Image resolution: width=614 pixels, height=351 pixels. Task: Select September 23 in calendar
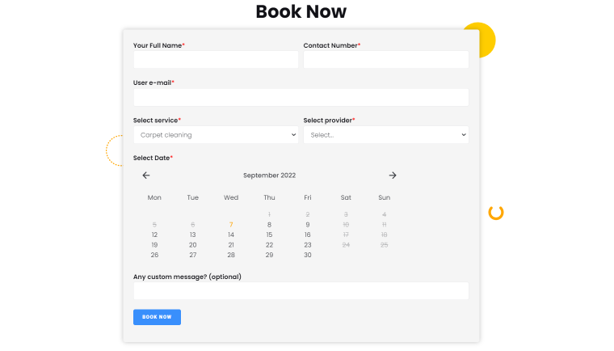[x=307, y=245]
